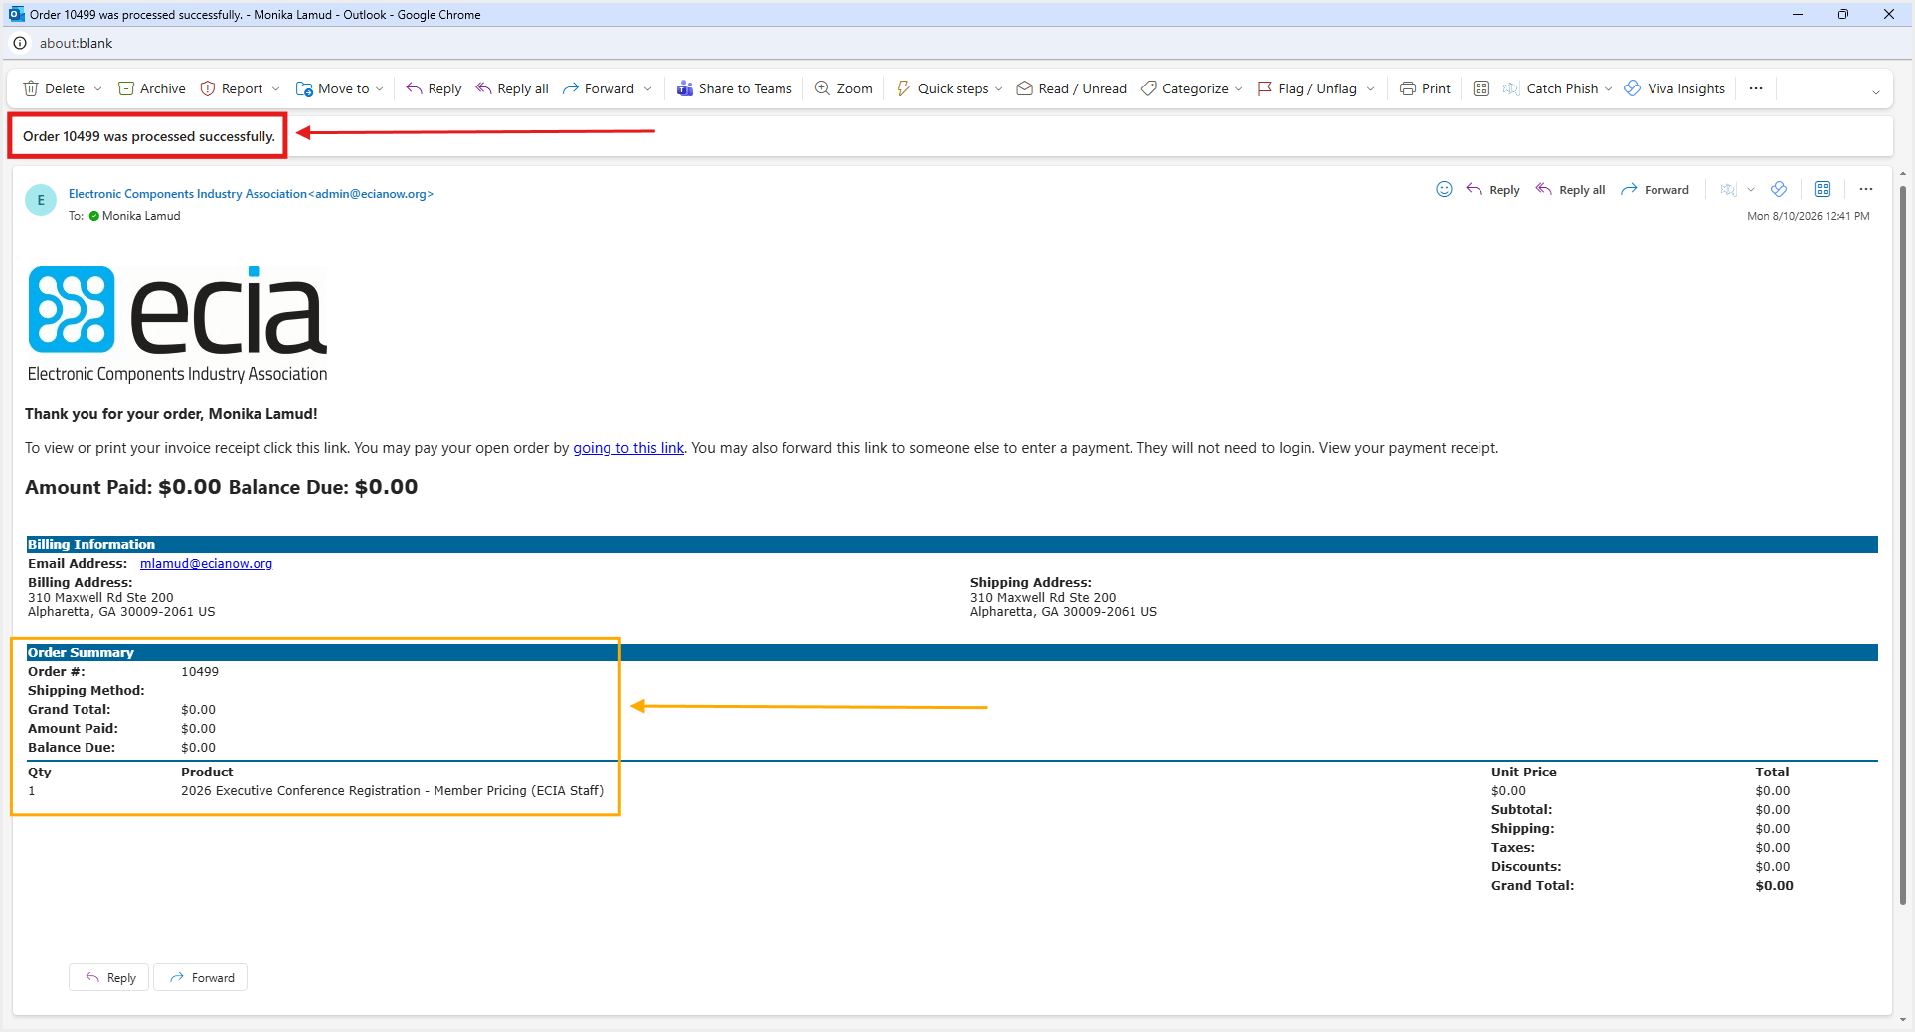This screenshot has height=1032, width=1915.
Task: Collapse the toolbar with the far-right chevron
Action: (1876, 92)
